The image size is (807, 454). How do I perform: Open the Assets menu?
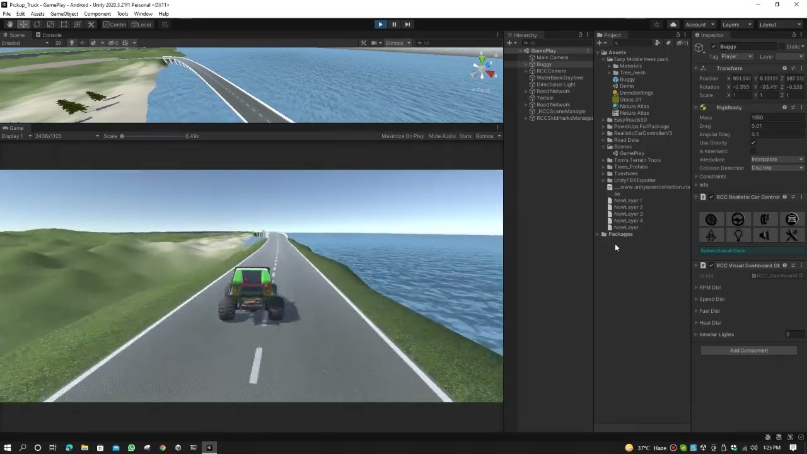(x=38, y=14)
